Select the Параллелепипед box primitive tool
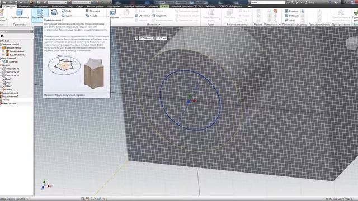358x201 pixels. click(20, 15)
